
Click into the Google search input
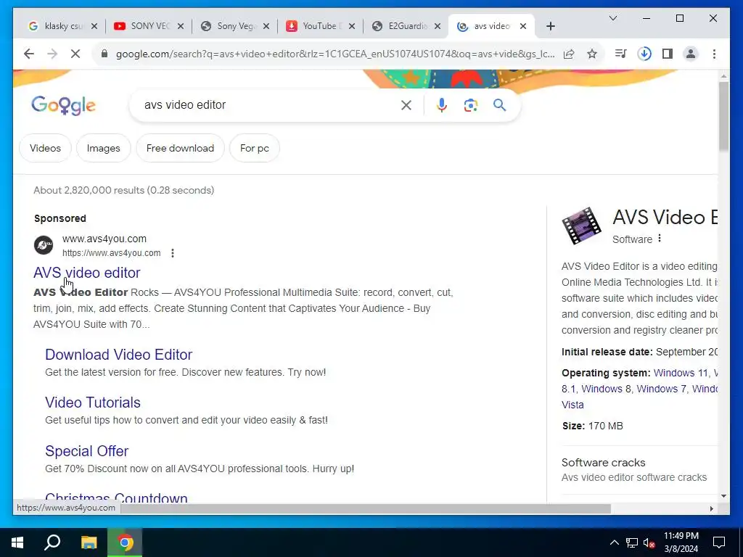point(268,105)
